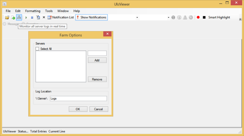Resume log tracing with the green play icon
The image size is (244, 136).
click(26, 17)
